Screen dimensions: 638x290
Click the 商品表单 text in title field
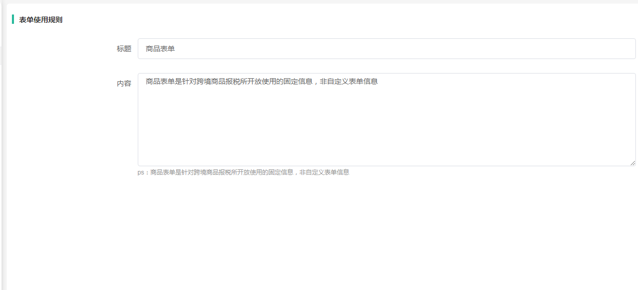coord(161,49)
